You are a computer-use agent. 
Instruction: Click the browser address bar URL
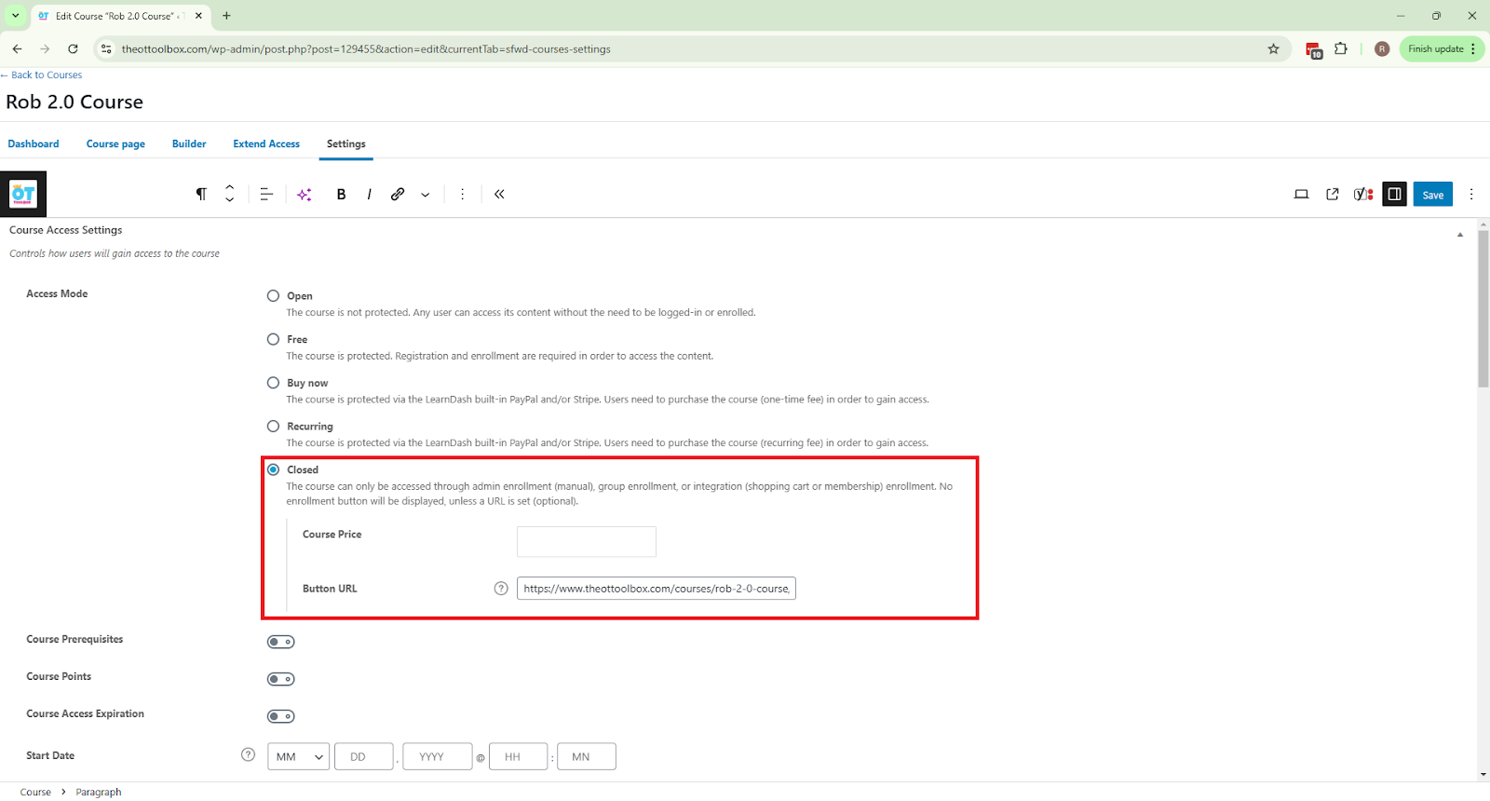(x=366, y=48)
